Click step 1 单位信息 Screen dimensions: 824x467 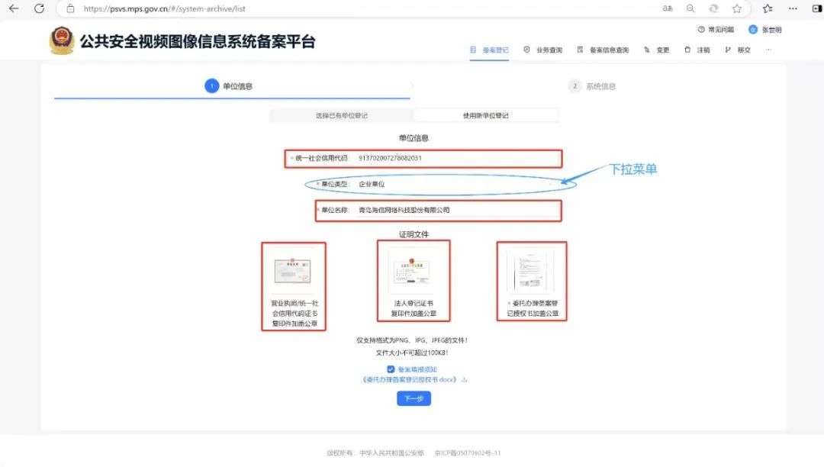229,85
